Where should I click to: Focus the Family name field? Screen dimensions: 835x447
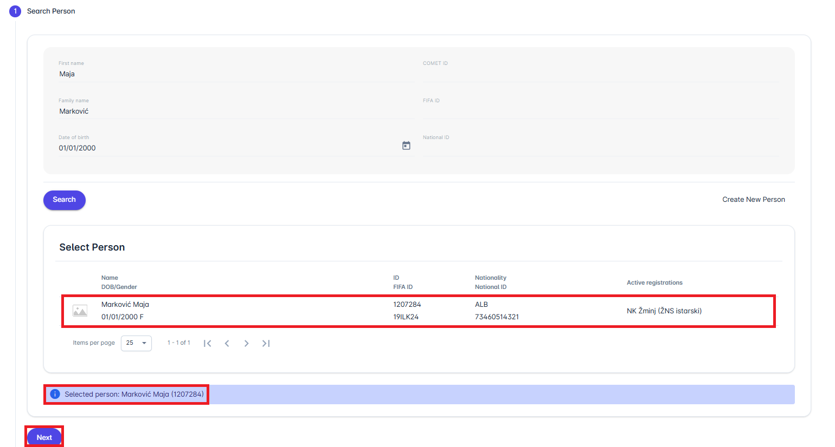(236, 111)
